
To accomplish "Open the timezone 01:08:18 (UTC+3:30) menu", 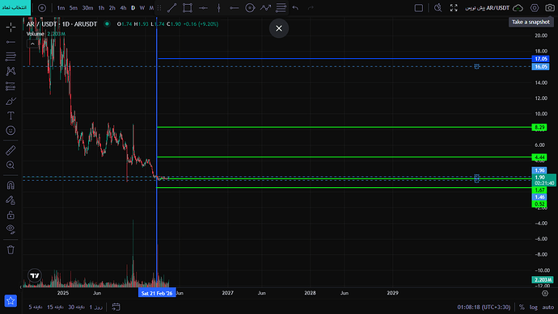I will click(484, 308).
